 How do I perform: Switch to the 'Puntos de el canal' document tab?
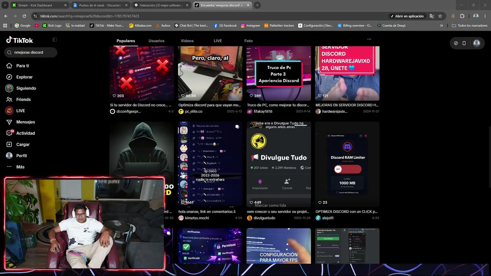[100, 5]
